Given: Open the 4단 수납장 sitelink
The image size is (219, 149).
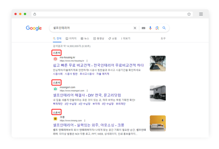Looking at the screenshot, I should [x=84, y=104].
